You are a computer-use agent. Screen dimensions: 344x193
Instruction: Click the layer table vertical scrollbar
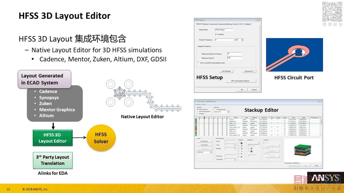tap(321, 127)
